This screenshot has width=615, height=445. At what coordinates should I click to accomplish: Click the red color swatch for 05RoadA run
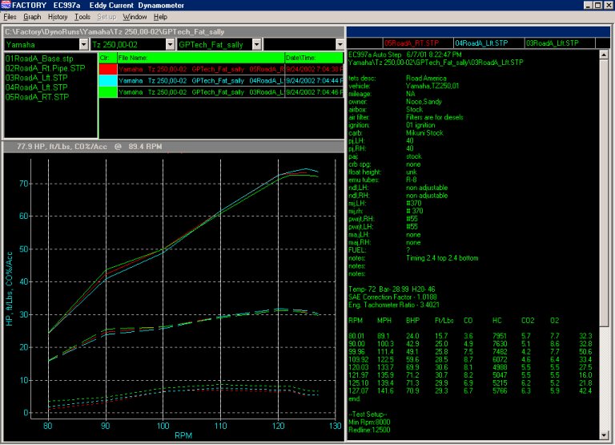tap(107, 70)
